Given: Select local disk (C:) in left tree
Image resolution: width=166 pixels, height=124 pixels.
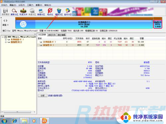Looking at the screenshot, I should click(x=17, y=39).
